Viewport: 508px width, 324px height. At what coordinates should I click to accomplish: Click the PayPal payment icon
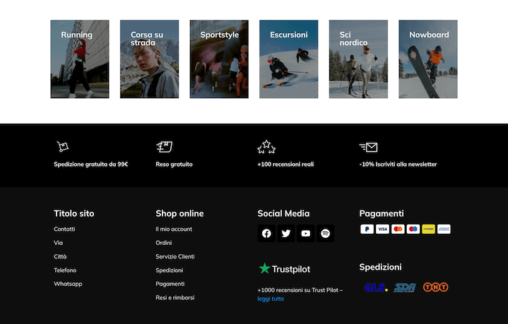[367, 229]
